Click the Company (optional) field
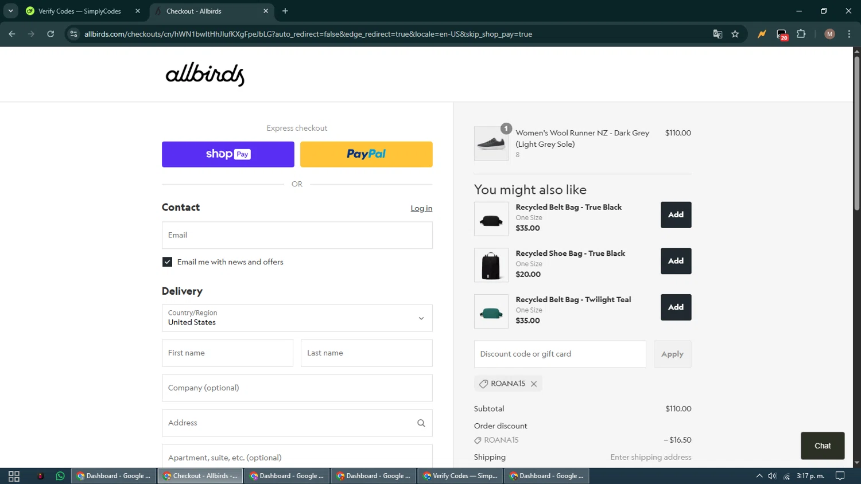This screenshot has height=484, width=861. tap(297, 388)
